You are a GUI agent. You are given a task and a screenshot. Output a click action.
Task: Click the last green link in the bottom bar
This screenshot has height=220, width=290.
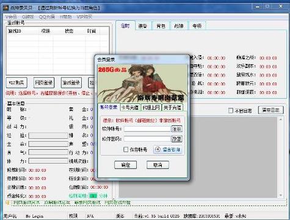[x=117, y=203]
